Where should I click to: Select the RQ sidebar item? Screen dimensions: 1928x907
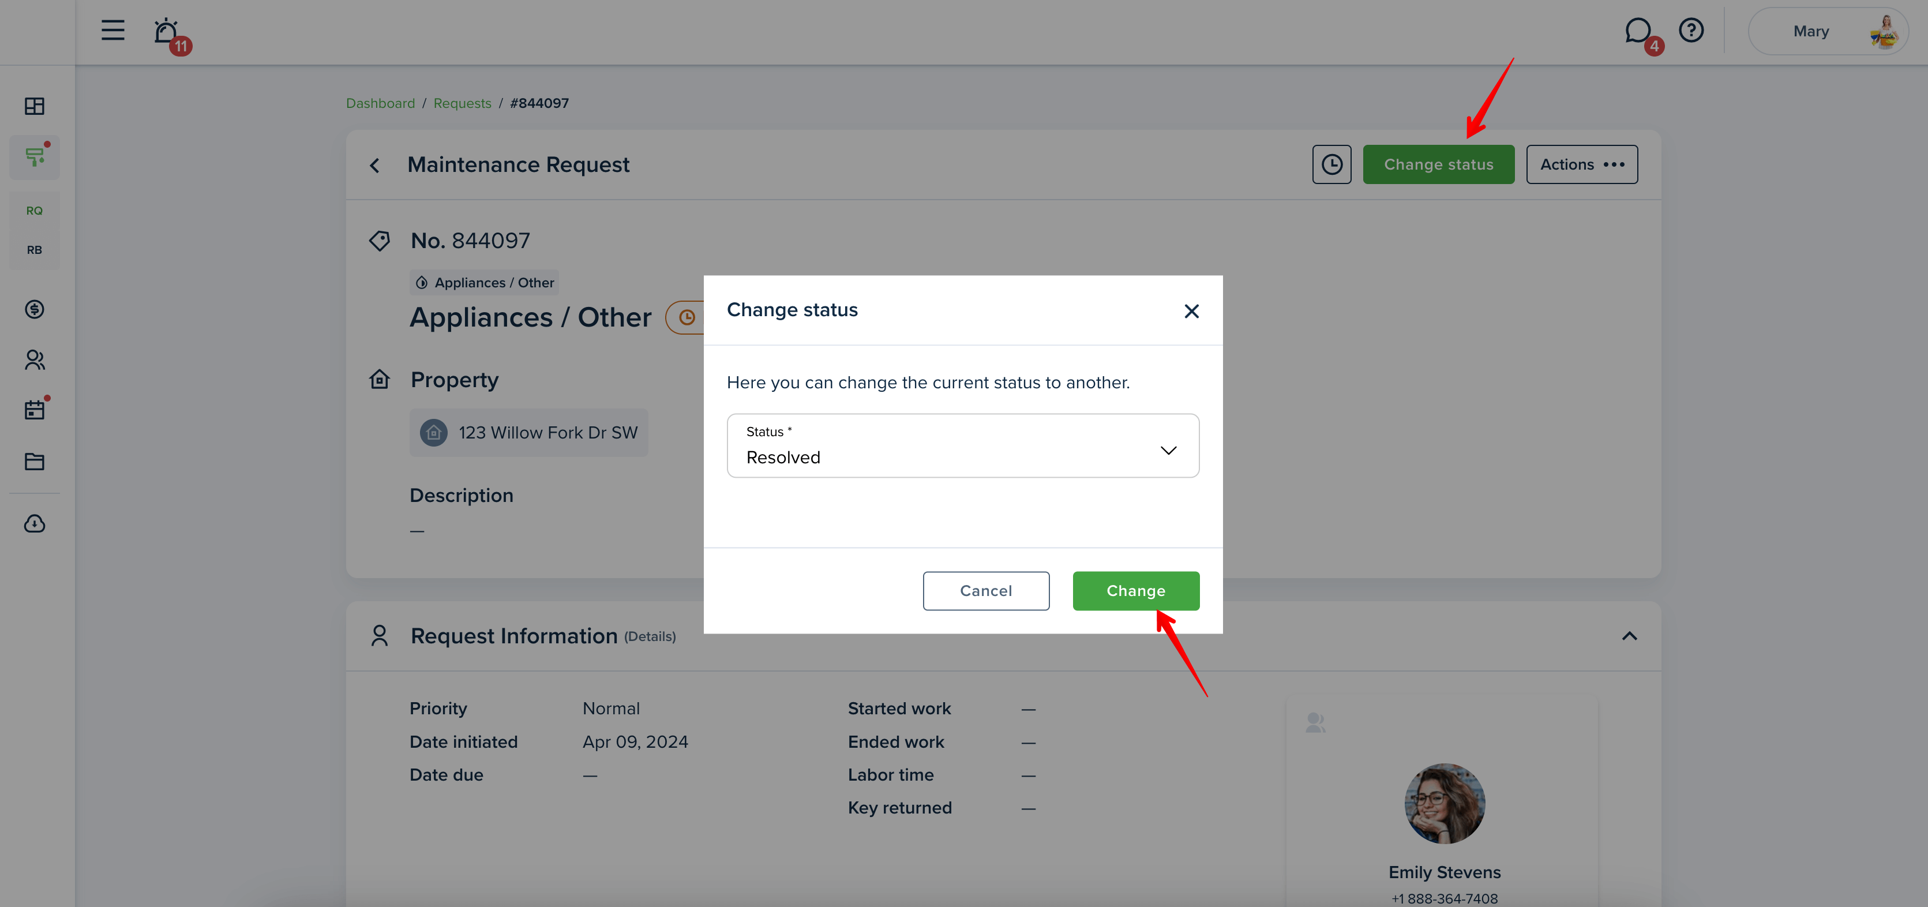pos(35,211)
